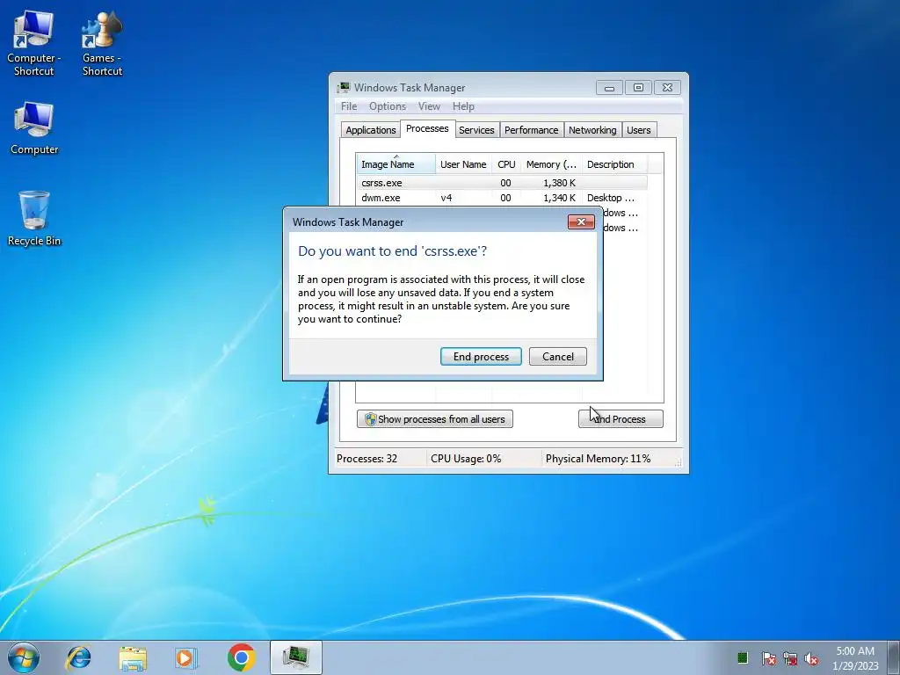This screenshot has height=675, width=900.
Task: Click green CPU usage tray icon
Action: coord(742,657)
